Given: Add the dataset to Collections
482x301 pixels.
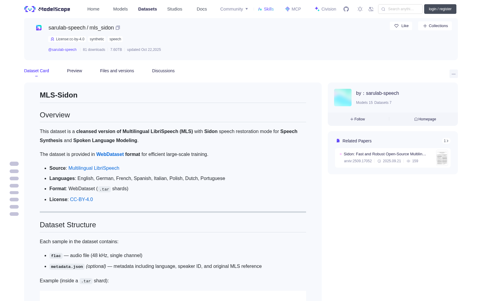Looking at the screenshot, I should coord(435,26).
